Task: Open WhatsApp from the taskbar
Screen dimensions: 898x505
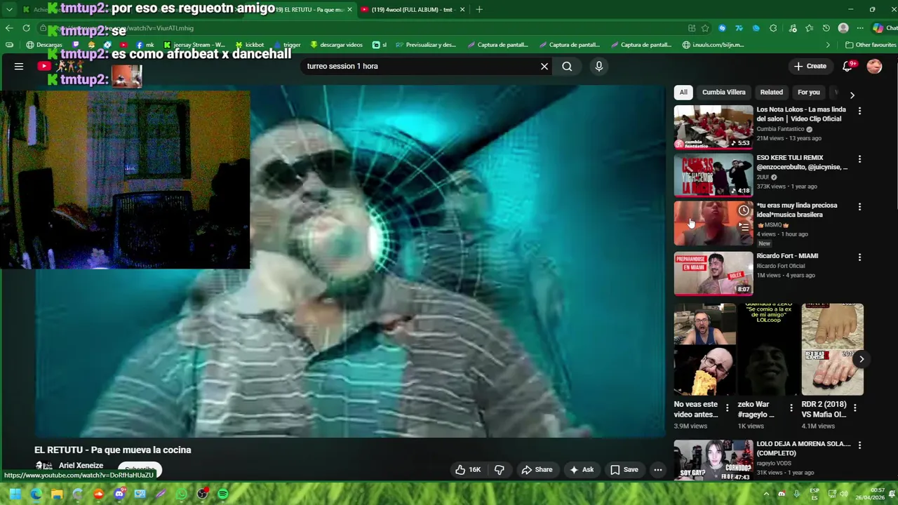Action: 182,494
